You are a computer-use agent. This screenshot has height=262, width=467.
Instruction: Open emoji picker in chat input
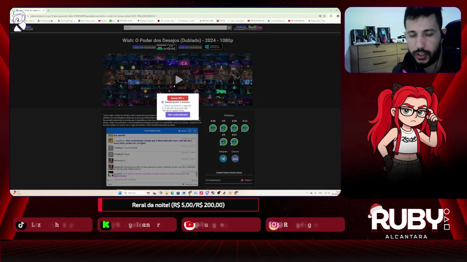[x=193, y=180]
